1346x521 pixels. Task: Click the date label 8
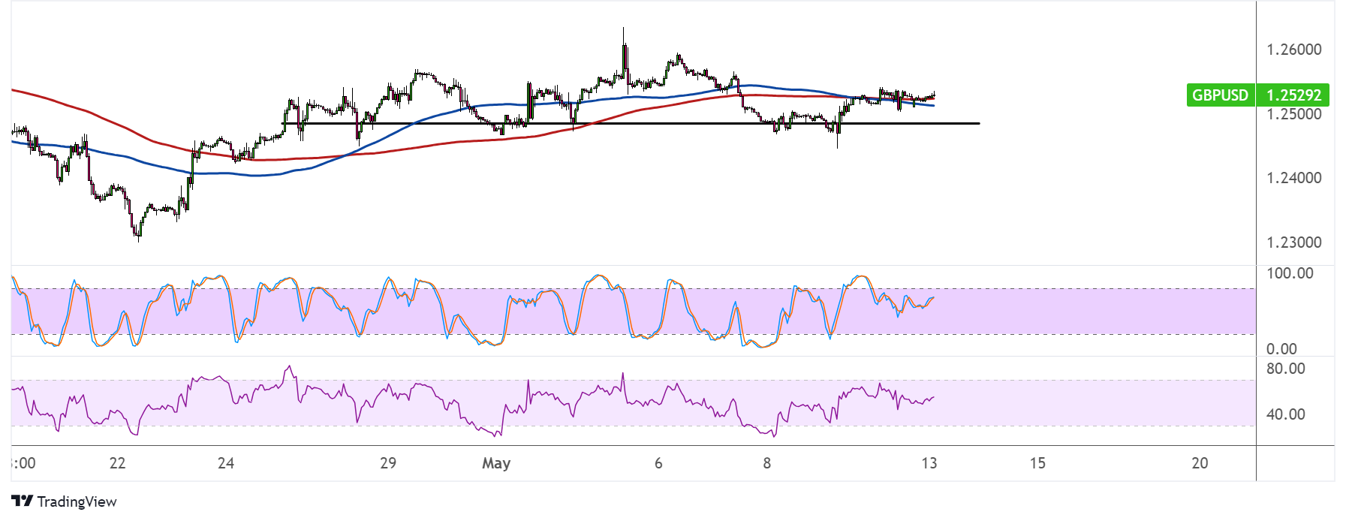pyautogui.click(x=766, y=463)
